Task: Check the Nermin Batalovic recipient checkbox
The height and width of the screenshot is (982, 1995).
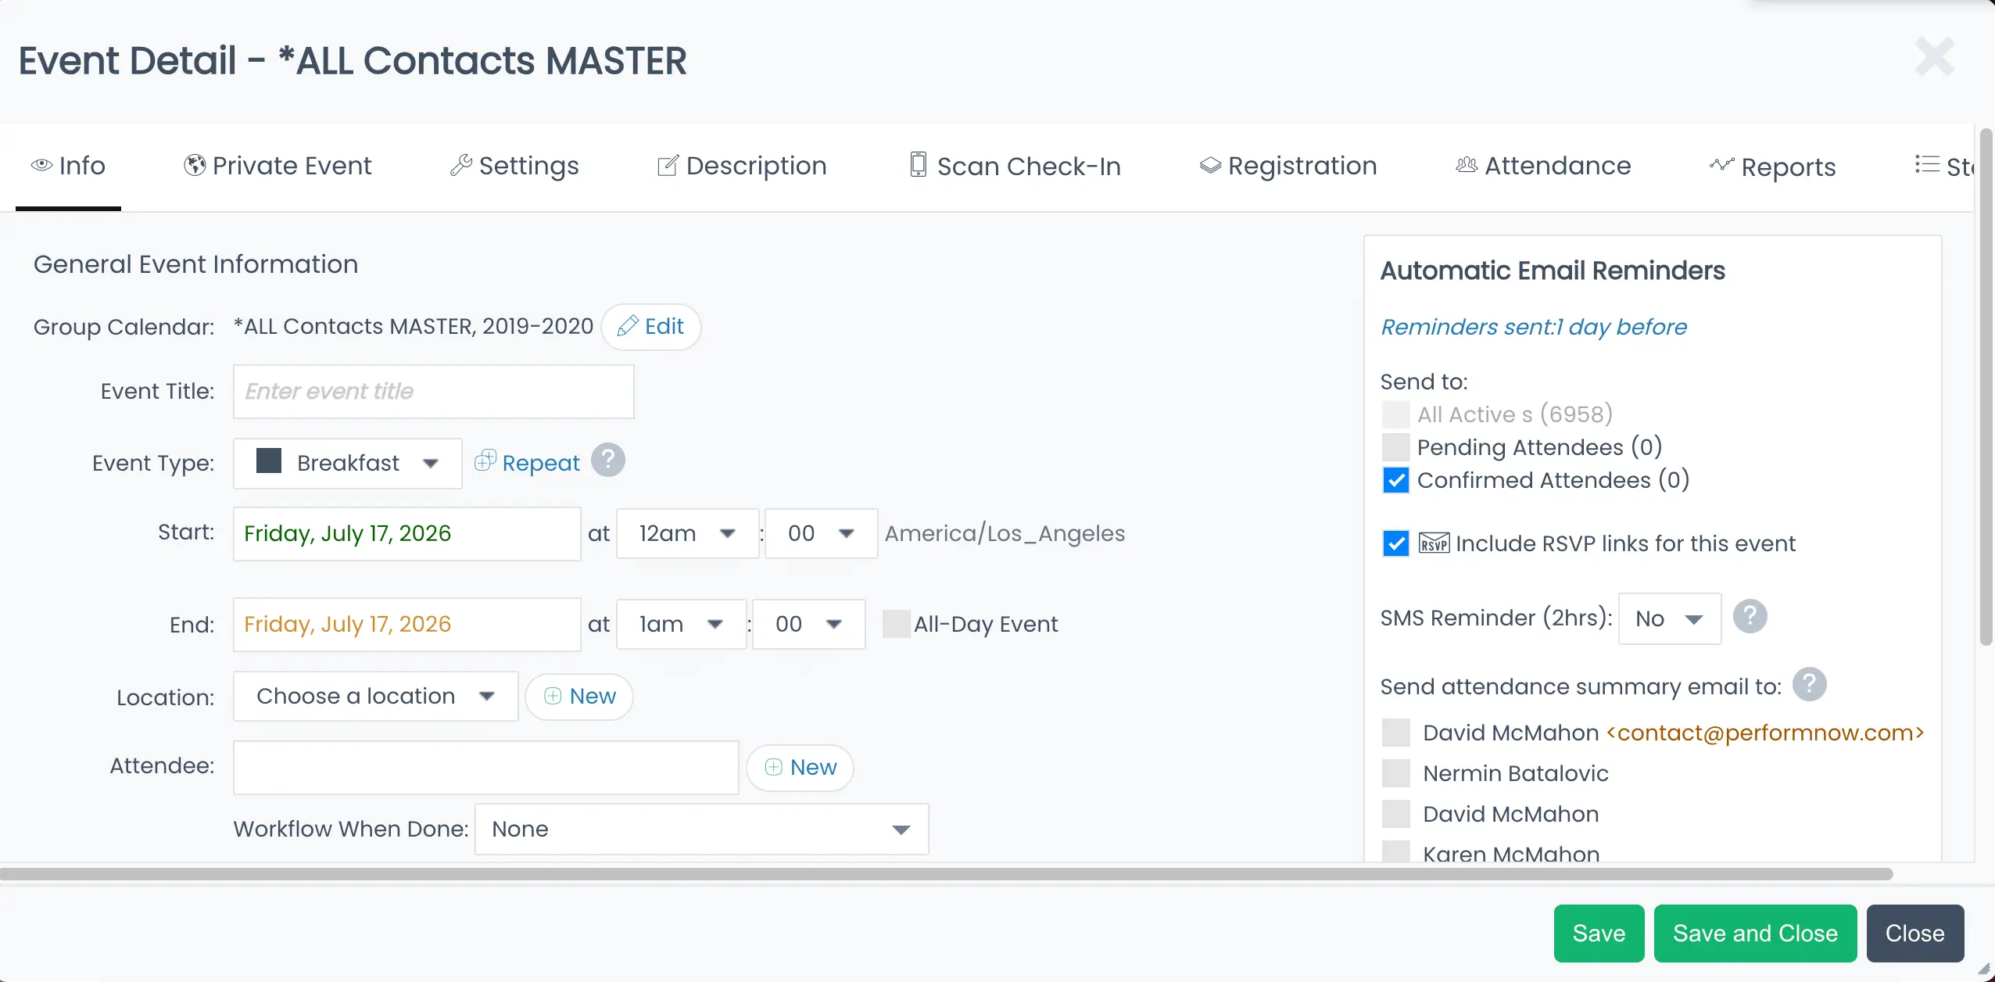Action: 1396,773
